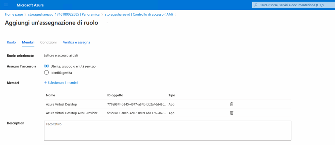The height and width of the screenshot is (145, 335).
Task: Delete the Azure Virtual Desktop member row
Action: (232, 104)
